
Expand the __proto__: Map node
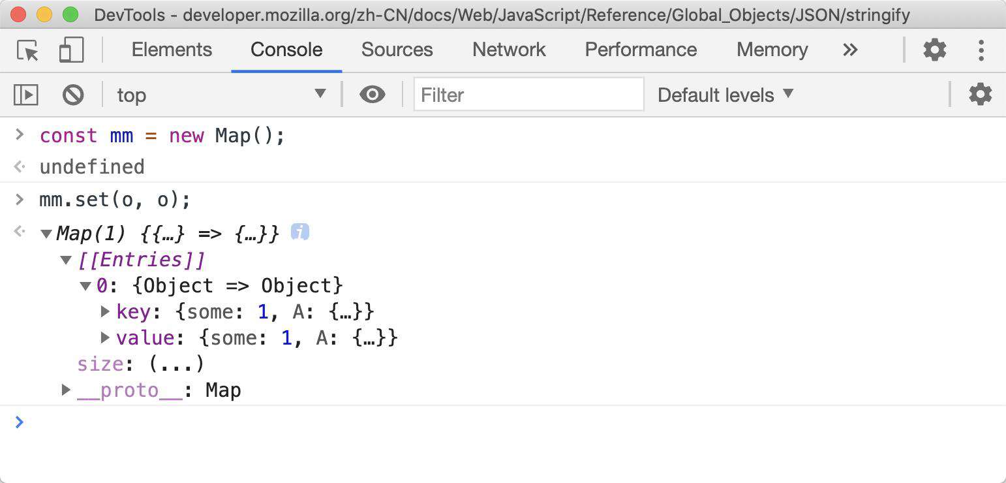click(66, 390)
